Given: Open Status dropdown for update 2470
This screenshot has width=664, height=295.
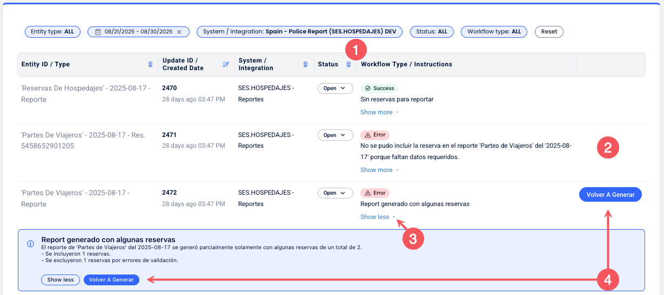Looking at the screenshot, I should tap(335, 88).
